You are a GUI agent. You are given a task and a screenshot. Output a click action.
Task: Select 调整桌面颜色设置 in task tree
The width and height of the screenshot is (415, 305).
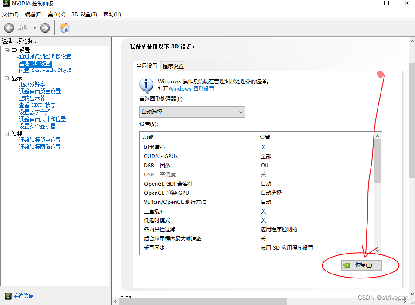[40, 91]
